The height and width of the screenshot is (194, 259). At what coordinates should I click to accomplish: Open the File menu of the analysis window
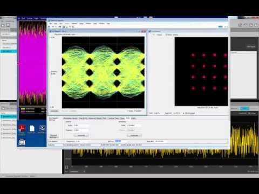click(x=51, y=24)
